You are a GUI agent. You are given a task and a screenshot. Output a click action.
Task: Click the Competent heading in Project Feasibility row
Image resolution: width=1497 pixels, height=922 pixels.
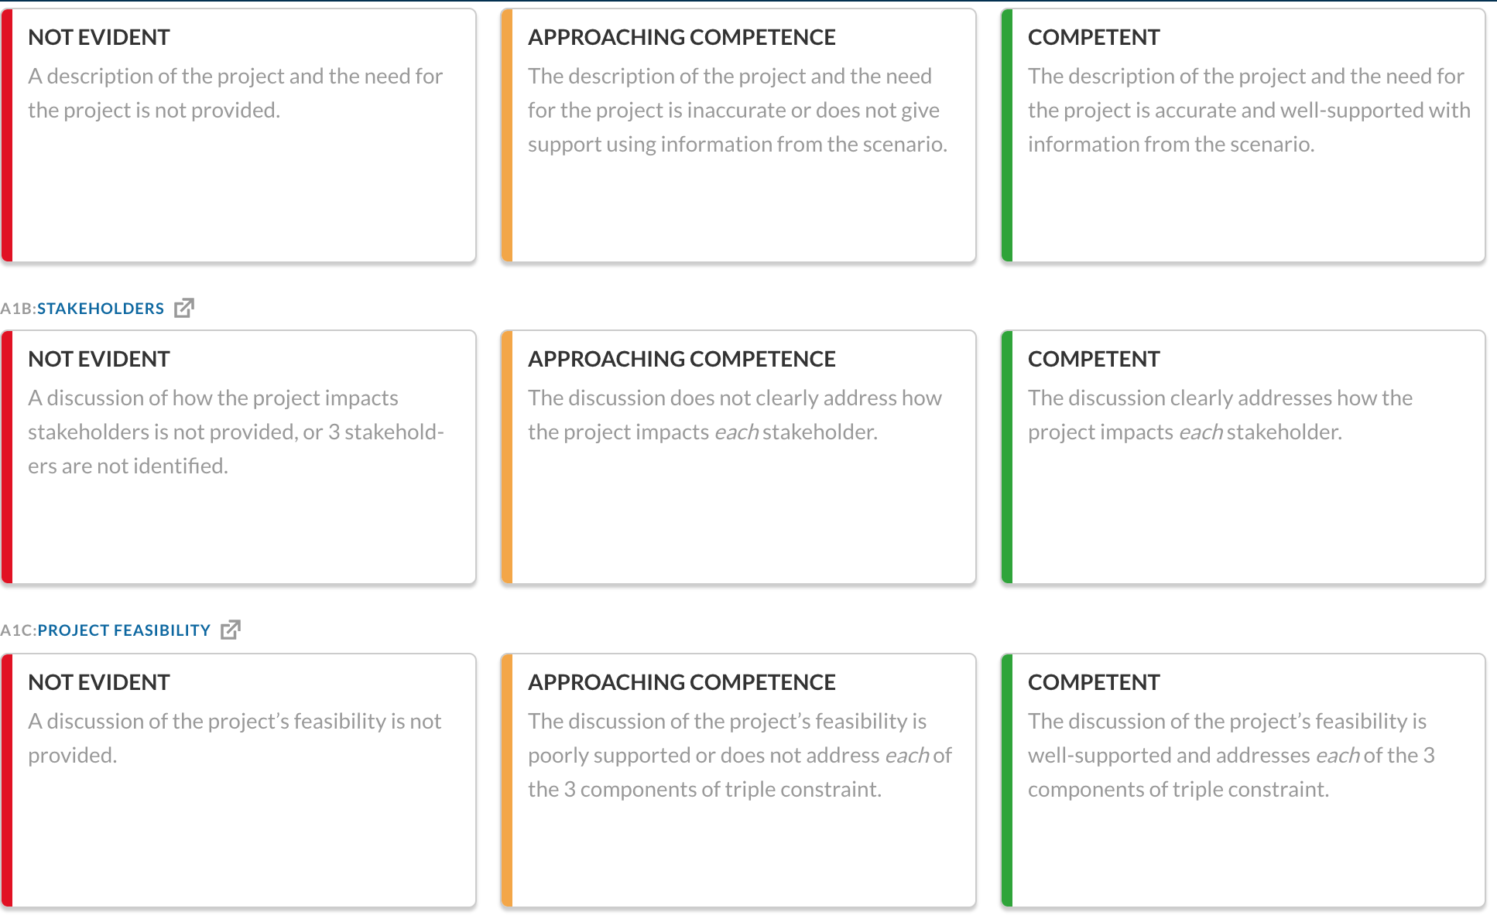point(1094,682)
